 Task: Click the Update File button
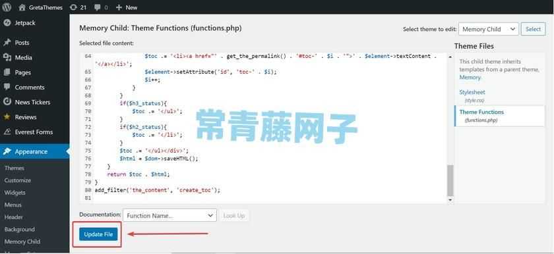(x=98, y=234)
